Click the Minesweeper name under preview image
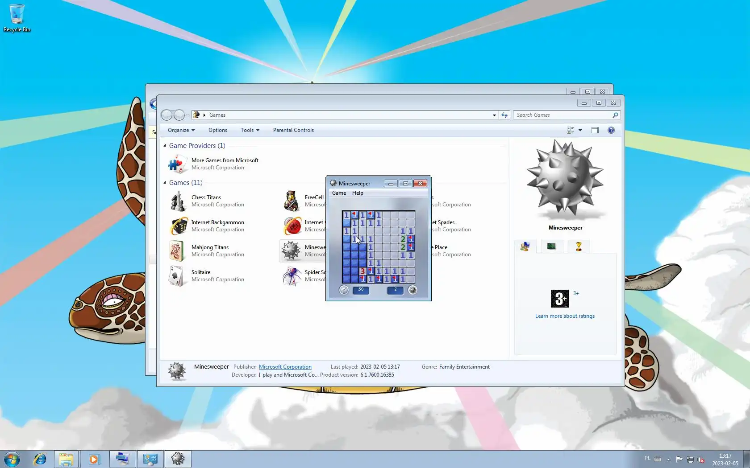The height and width of the screenshot is (468, 750). (x=565, y=228)
